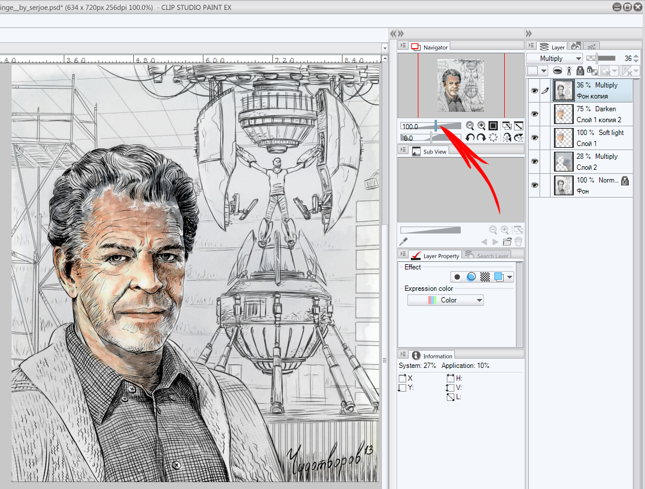Click Lock Transparent Pixels icon

pyautogui.click(x=592, y=71)
